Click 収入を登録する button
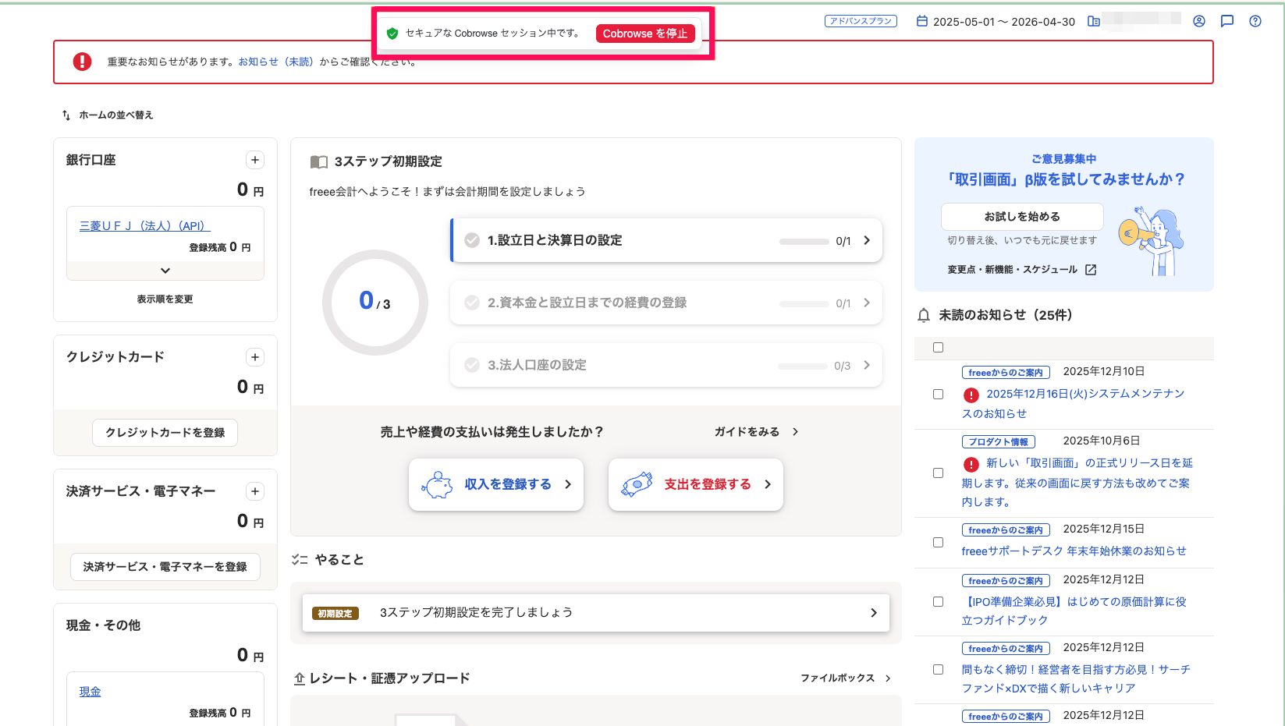The width and height of the screenshot is (1285, 726). (x=496, y=484)
